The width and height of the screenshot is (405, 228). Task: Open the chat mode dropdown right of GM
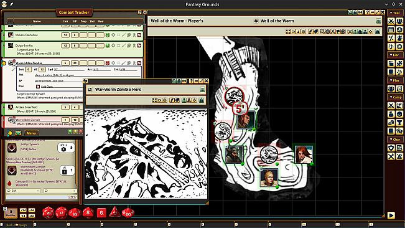[x=60, y=191]
